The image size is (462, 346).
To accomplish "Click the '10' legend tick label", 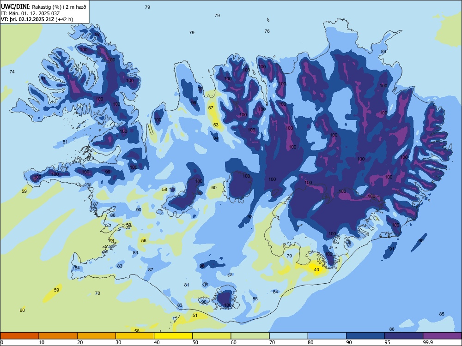I will 42,342.
